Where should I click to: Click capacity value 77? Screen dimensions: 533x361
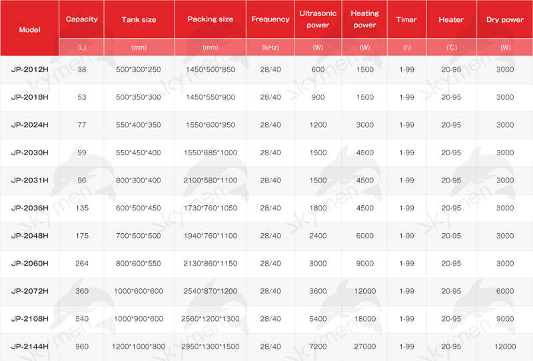click(x=81, y=125)
